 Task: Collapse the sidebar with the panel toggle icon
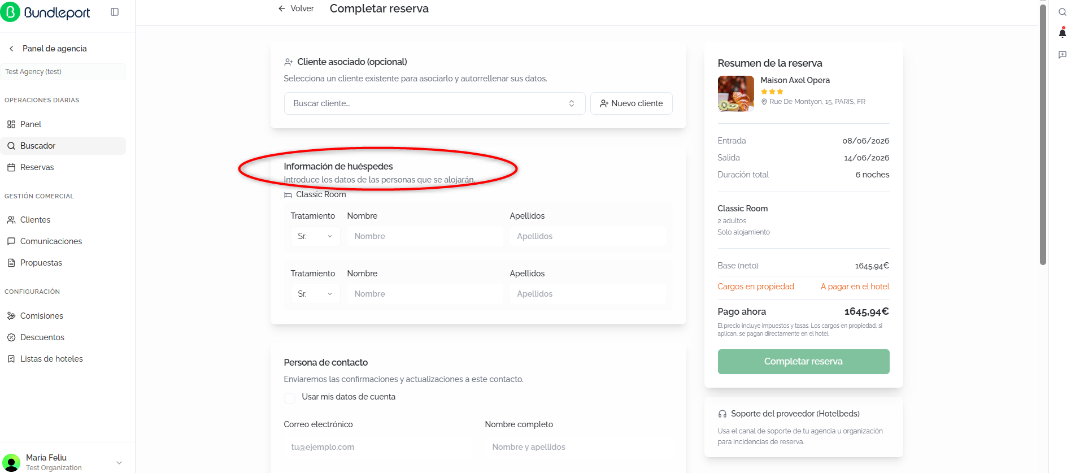click(x=115, y=12)
